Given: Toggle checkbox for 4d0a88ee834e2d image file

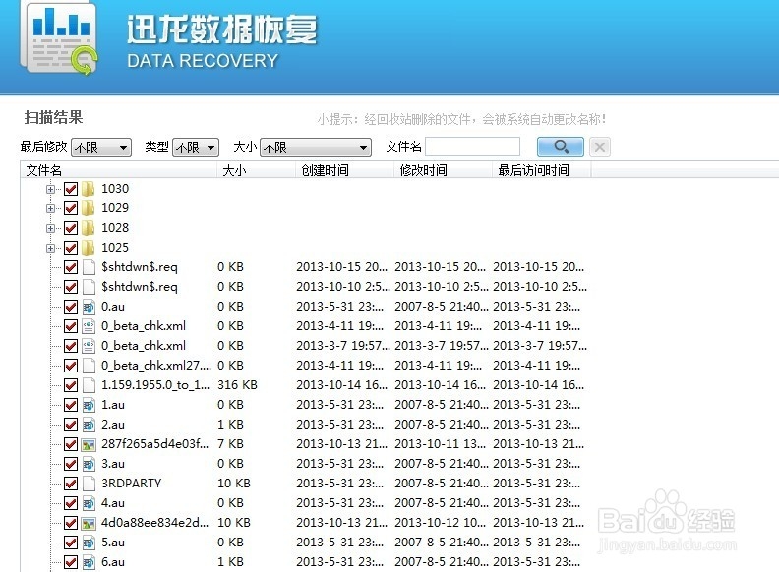Looking at the screenshot, I should tap(71, 523).
